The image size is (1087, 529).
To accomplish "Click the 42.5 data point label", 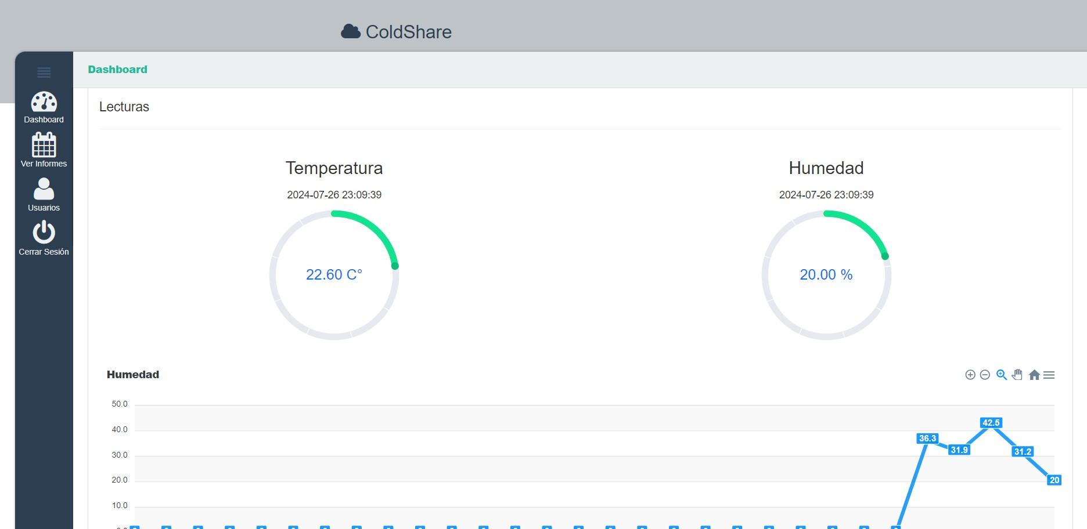I will click(x=991, y=423).
